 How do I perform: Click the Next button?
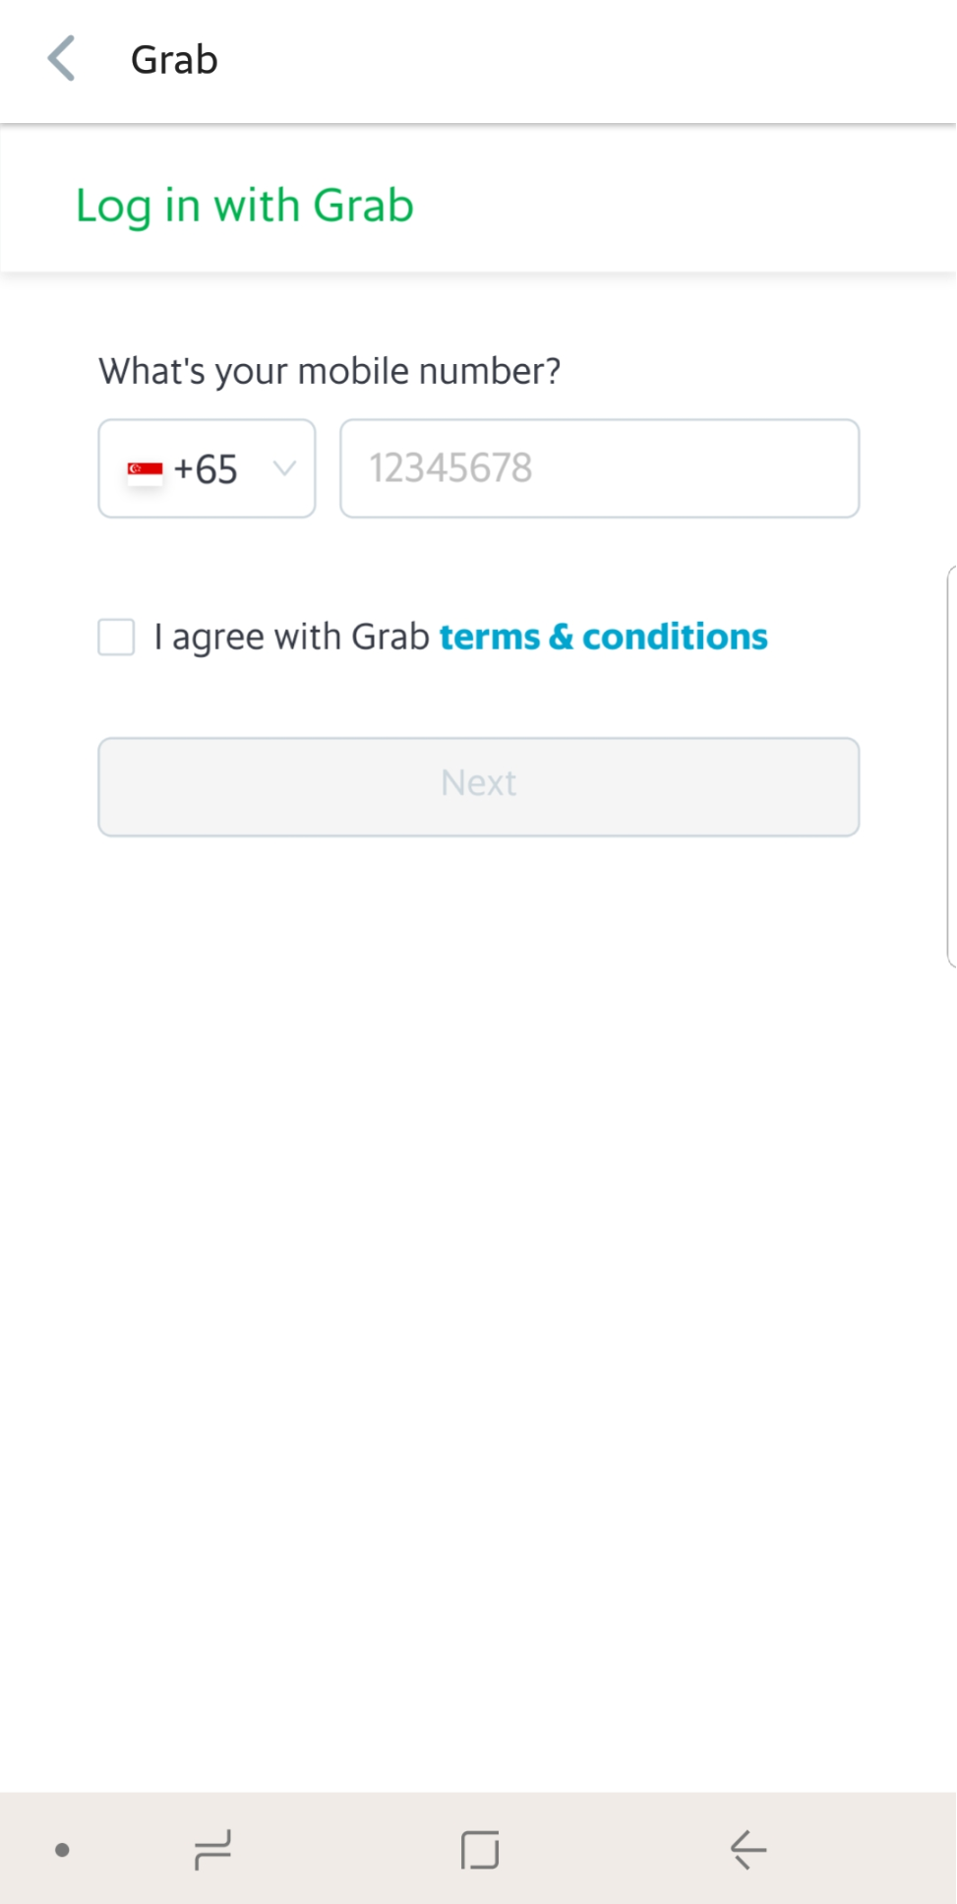(479, 786)
